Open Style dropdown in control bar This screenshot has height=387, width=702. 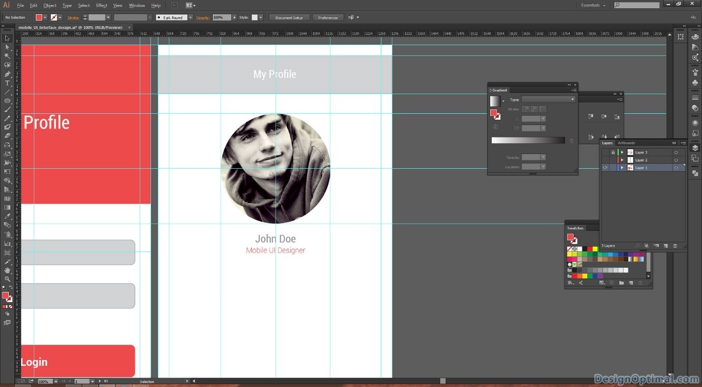260,18
